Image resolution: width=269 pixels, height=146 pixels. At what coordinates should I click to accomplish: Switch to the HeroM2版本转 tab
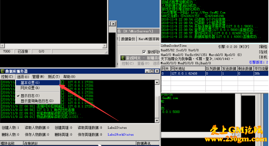tap(148, 39)
